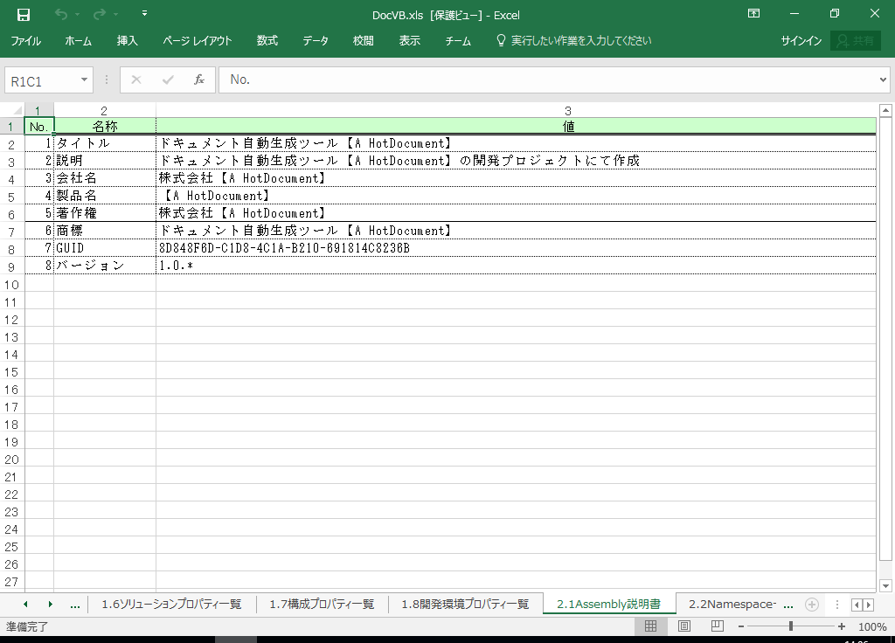Click the Select All corner triangle
Screen dimensions: 895x643
17,110
